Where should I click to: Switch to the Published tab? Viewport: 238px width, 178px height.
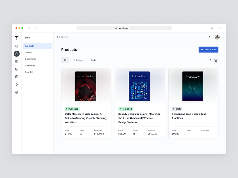78,60
